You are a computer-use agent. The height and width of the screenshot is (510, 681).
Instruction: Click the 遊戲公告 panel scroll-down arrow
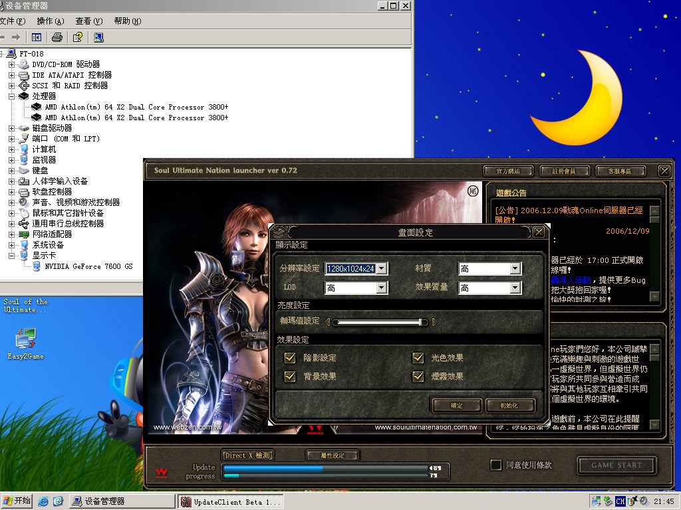pos(654,296)
